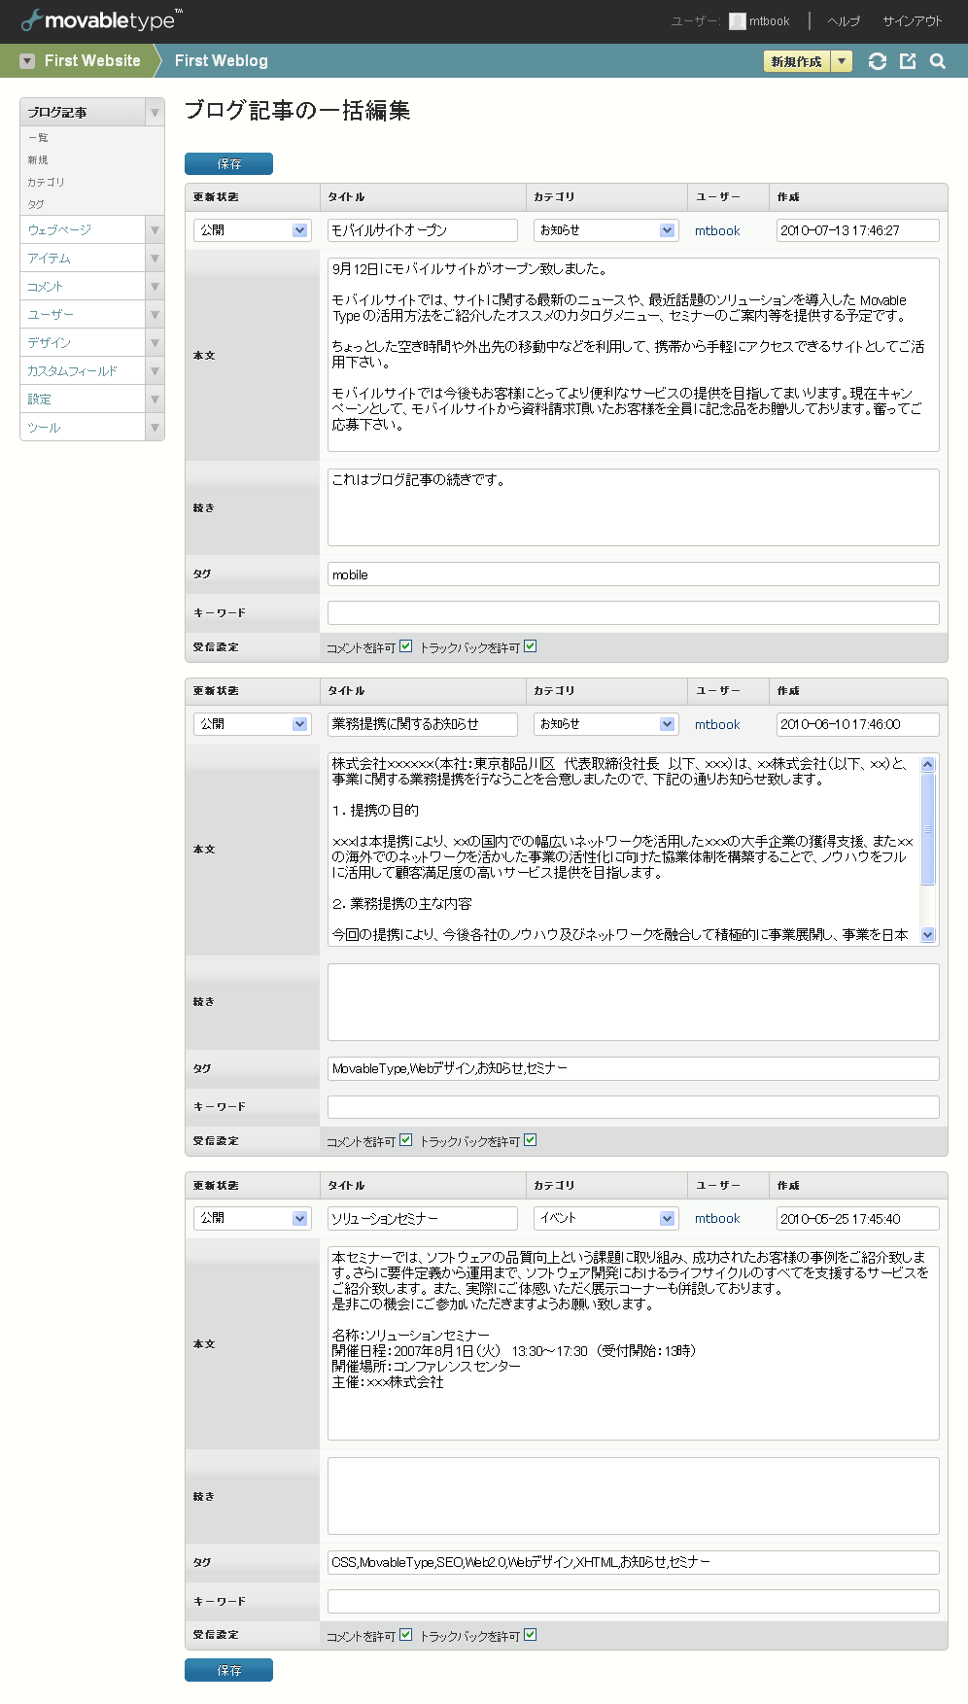Toggle トラックバックを許可 for モバイルサイトオープン entry
The image size is (968, 1704).
[x=531, y=646]
